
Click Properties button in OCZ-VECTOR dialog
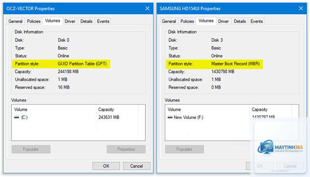pyautogui.click(x=126, y=149)
